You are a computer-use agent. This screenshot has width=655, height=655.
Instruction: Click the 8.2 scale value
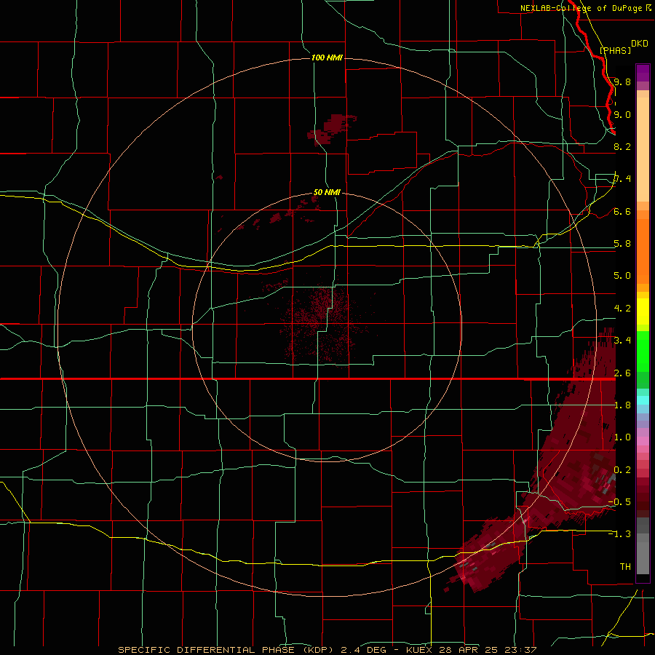click(622, 146)
